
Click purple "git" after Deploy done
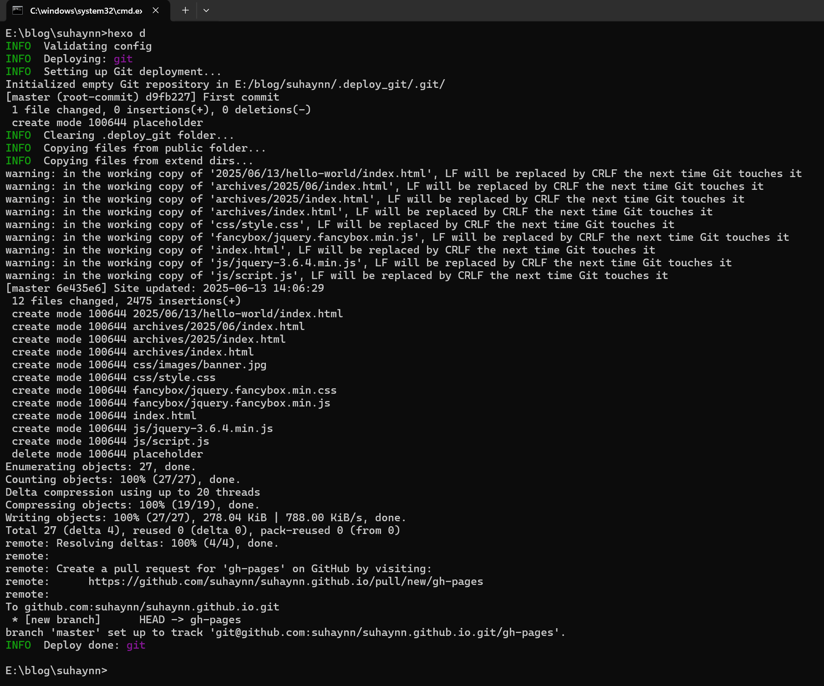coord(136,645)
